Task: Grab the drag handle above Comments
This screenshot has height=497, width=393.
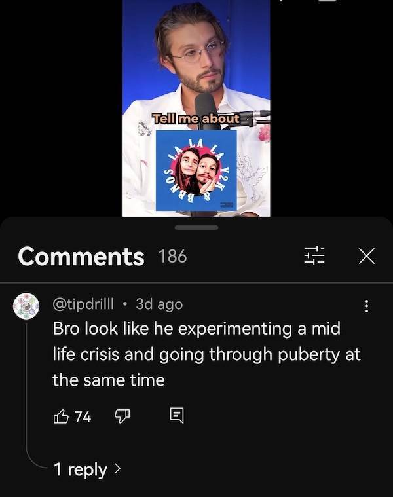Action: (x=196, y=227)
